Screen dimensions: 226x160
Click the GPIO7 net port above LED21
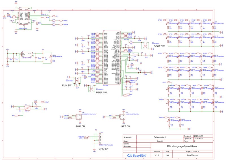click(169, 82)
